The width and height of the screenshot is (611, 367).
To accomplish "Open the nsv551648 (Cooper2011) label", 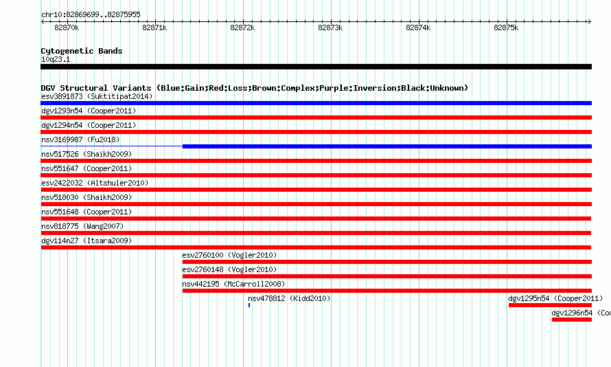I will (87, 212).
